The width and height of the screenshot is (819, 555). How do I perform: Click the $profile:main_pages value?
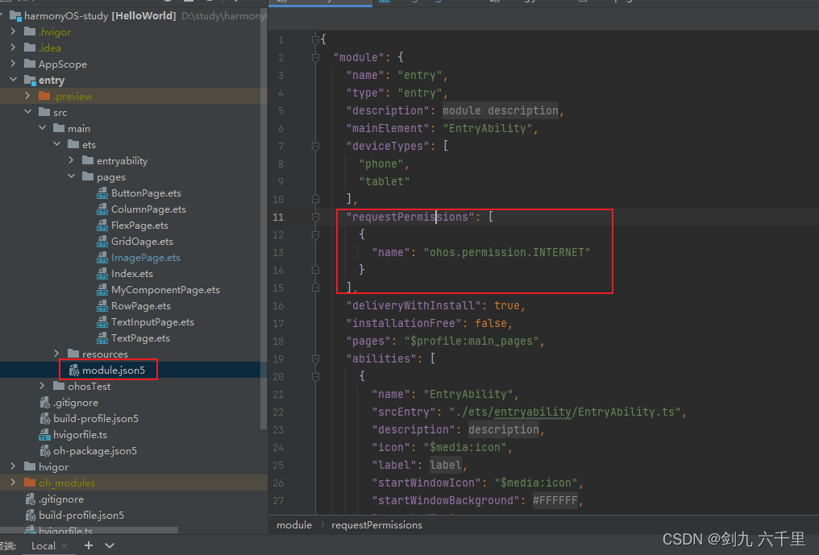(472, 342)
